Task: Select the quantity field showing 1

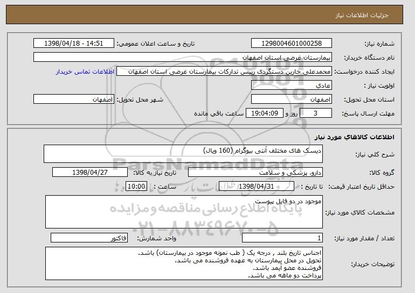Action: click(282, 238)
